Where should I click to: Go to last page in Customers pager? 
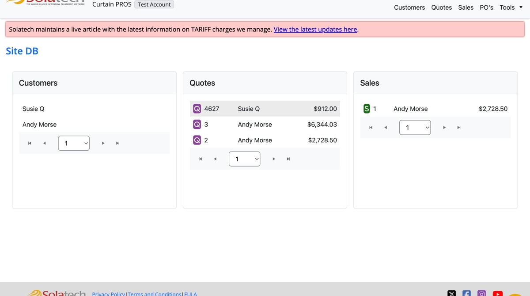[x=117, y=143]
